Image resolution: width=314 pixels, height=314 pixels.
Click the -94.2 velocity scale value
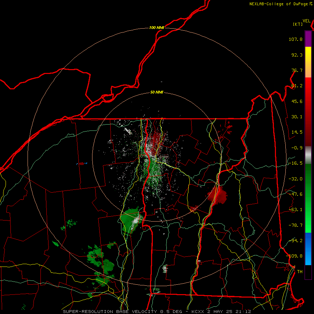pyautogui.click(x=296, y=240)
